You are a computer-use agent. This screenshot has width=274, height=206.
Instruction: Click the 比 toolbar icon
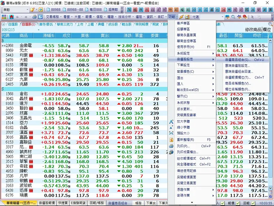[x=218, y=10]
